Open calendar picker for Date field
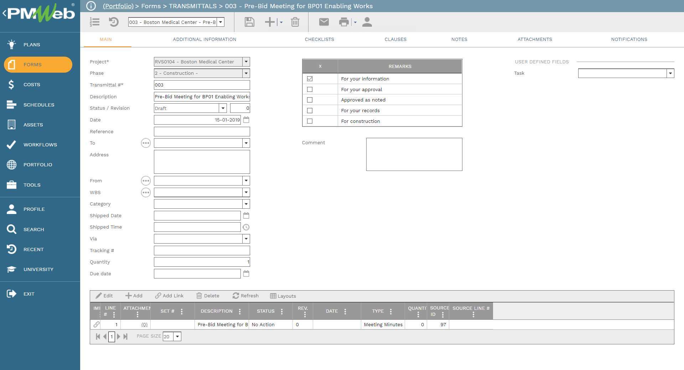Image resolution: width=684 pixels, height=370 pixels. pos(246,120)
